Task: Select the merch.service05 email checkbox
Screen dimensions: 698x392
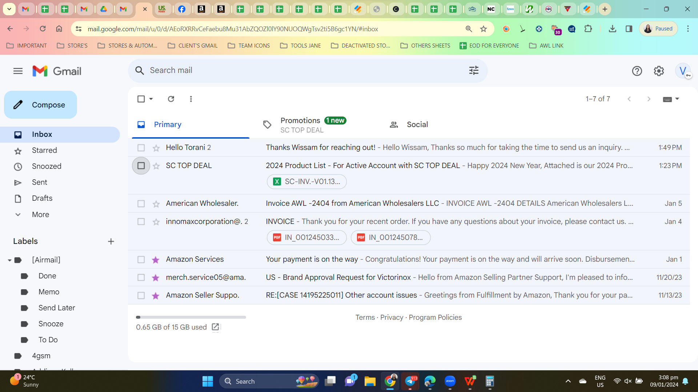Action: tap(141, 278)
